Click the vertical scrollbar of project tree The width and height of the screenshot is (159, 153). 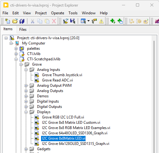(154, 93)
